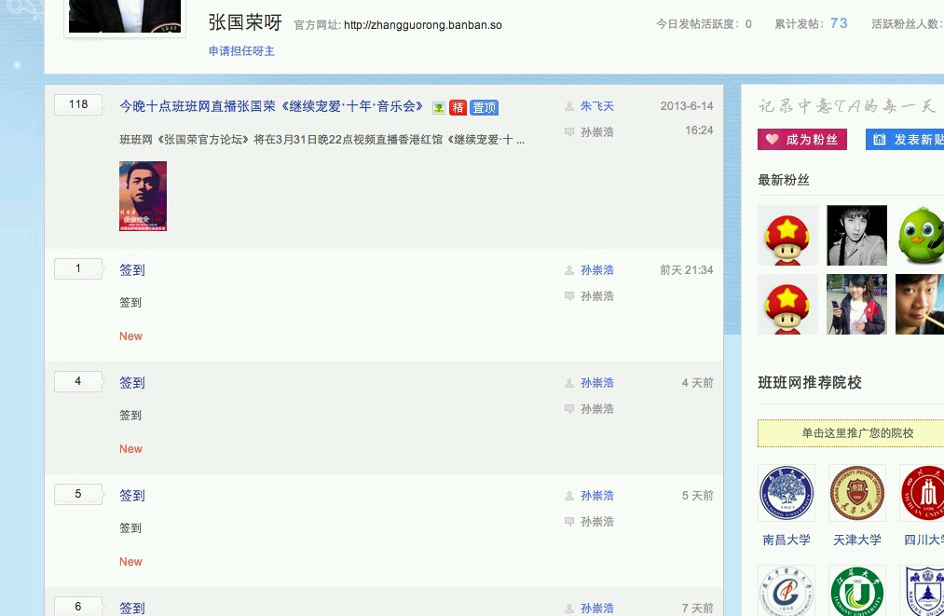
Task: Click the 申请担任呀主 link
Action: (x=241, y=51)
